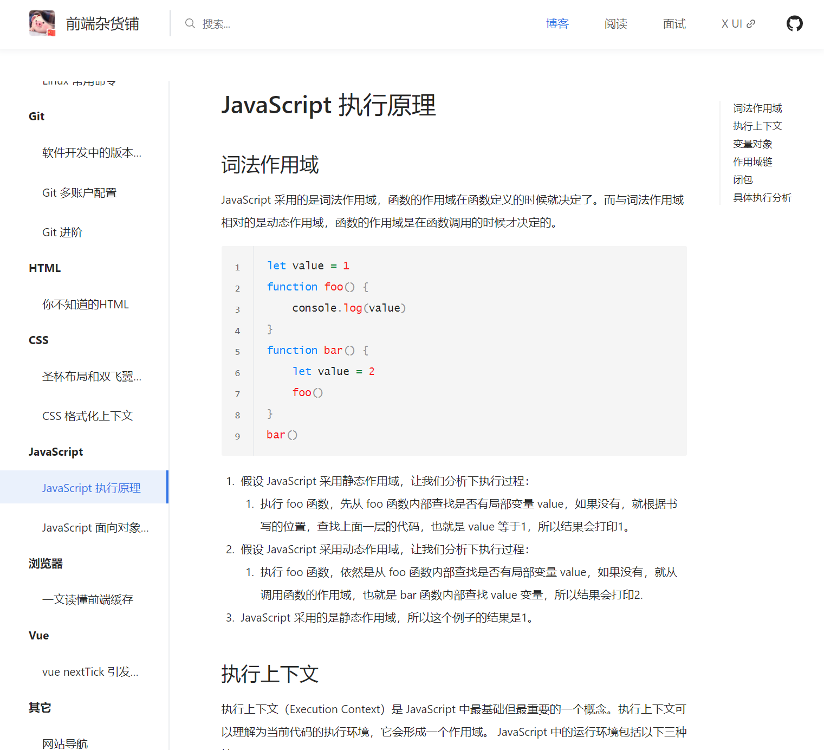This screenshot has height=750, width=824.
Task: Open sidebar article 一文读懂前端缓存
Action: point(88,600)
